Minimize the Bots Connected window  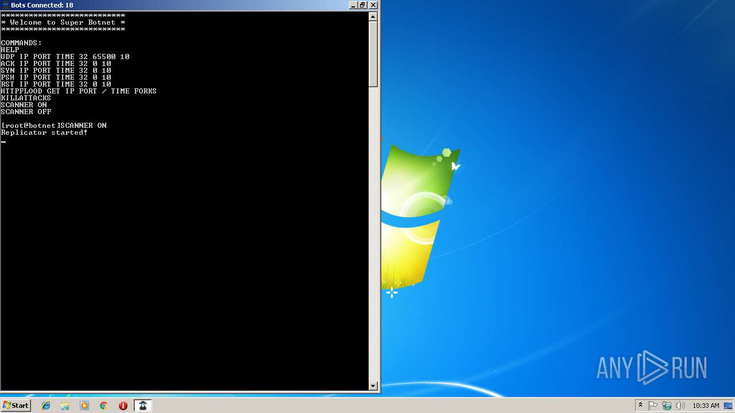[x=353, y=5]
